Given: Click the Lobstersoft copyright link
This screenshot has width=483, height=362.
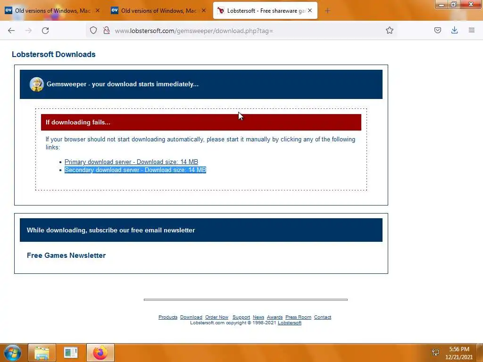Looking at the screenshot, I should [x=290, y=322].
